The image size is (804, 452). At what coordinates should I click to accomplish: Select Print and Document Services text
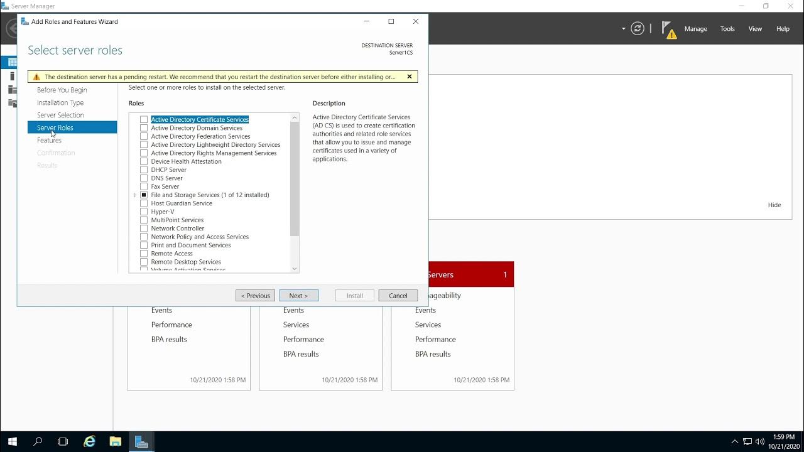pos(191,245)
